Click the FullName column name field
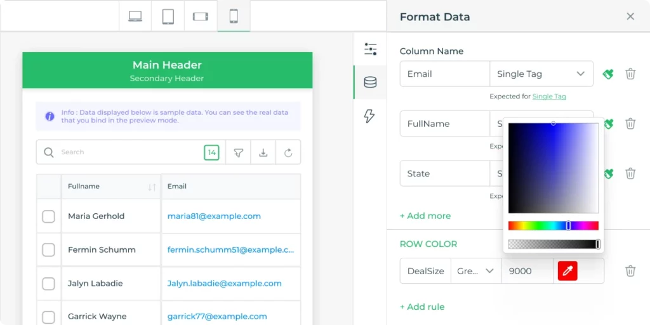The width and height of the screenshot is (650, 325). tap(445, 124)
